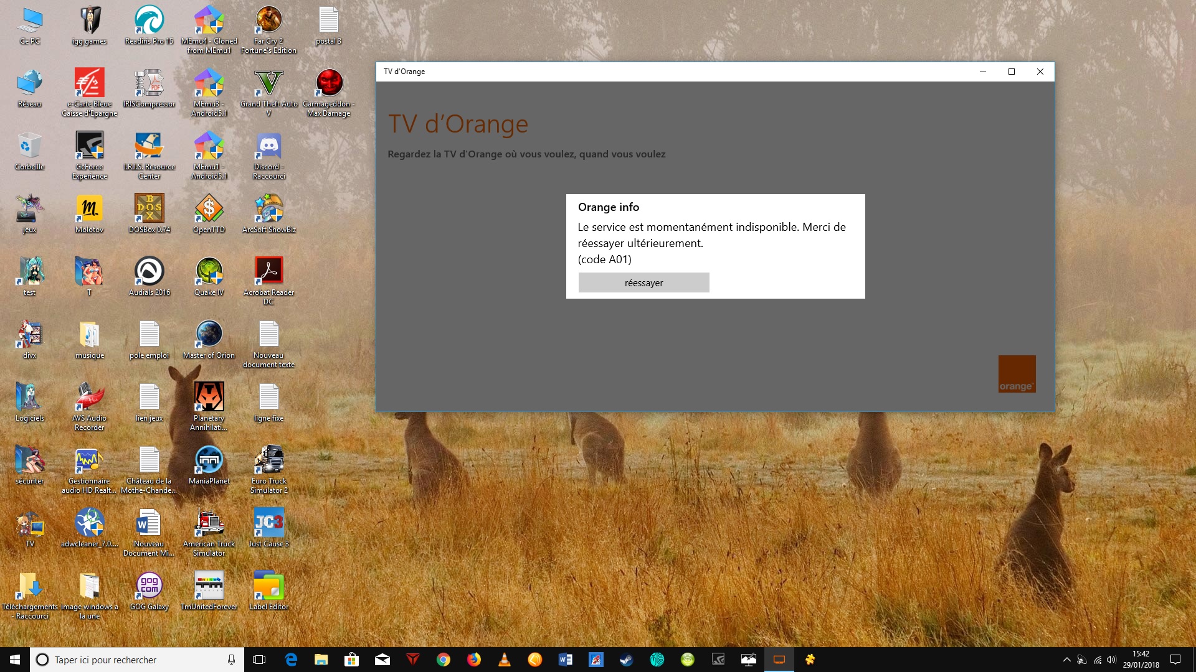Open the Grand Theft Auto V shortcut

(268, 84)
